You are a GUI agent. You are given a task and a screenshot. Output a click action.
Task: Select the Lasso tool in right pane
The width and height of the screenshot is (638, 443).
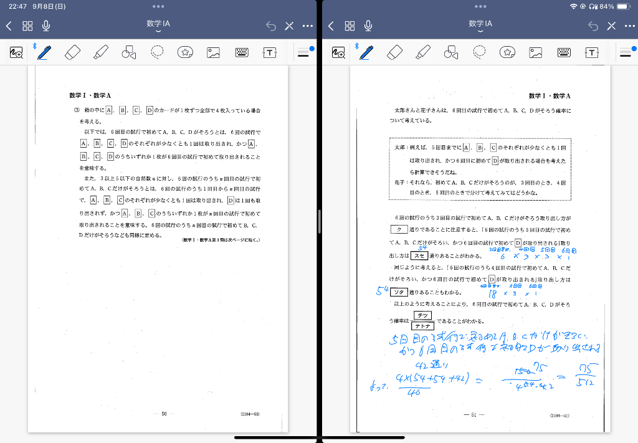(479, 52)
